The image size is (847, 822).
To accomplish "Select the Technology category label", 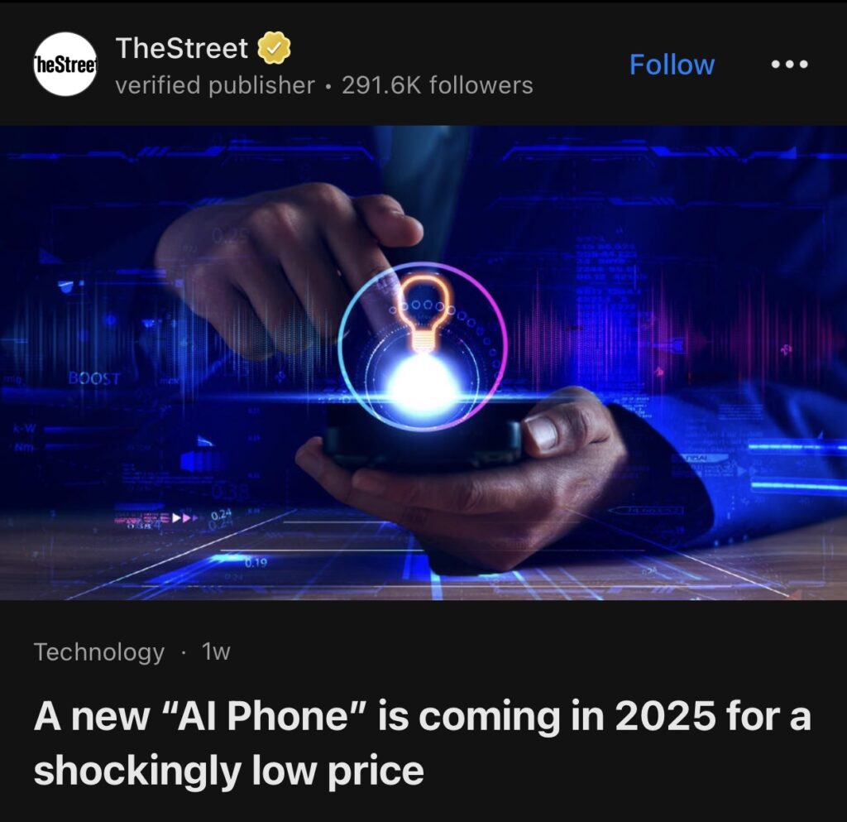I will (99, 651).
